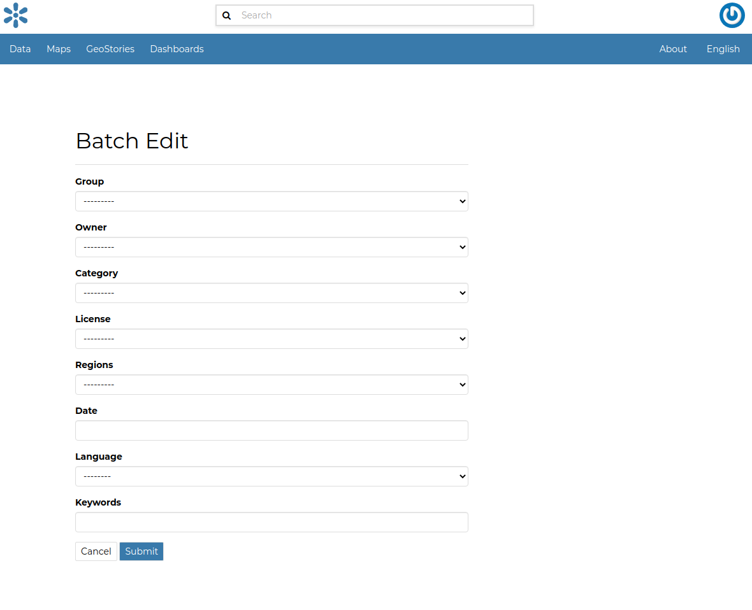Viewport: 752px width, 610px height.
Task: Open the Owner dropdown
Action: tap(271, 247)
